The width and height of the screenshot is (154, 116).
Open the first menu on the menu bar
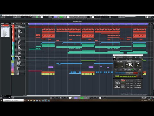[x=3, y=15]
